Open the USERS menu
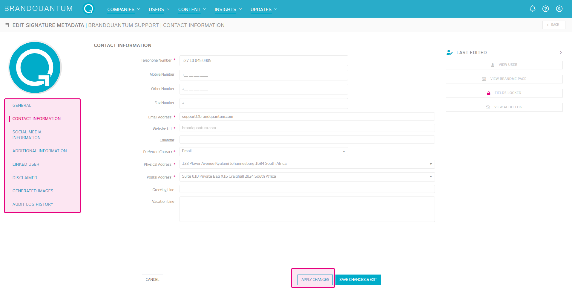The width and height of the screenshot is (572, 288). click(x=156, y=10)
